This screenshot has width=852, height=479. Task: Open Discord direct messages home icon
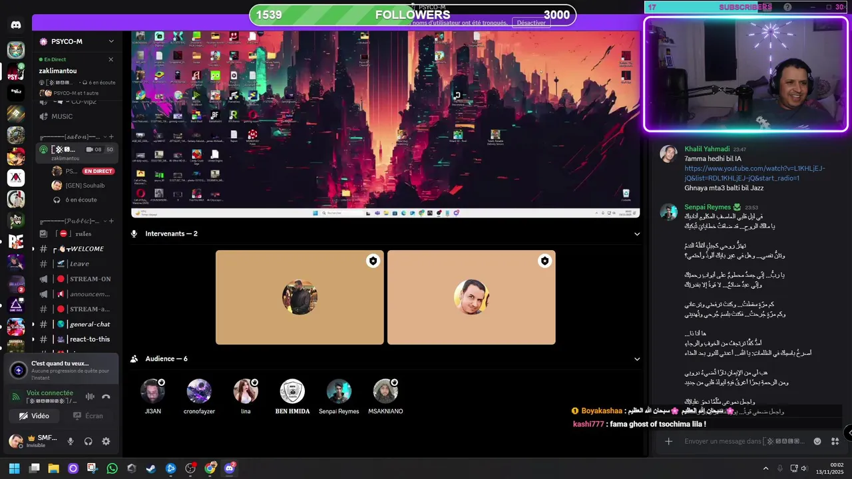coord(16,25)
